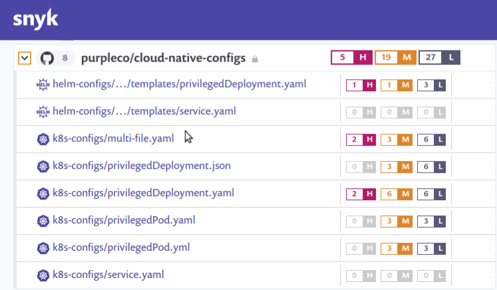This screenshot has width=497, height=290.
Task: Click Kubernetes icon for k8s privilegedDeployment.yaml
Action: click(43, 194)
